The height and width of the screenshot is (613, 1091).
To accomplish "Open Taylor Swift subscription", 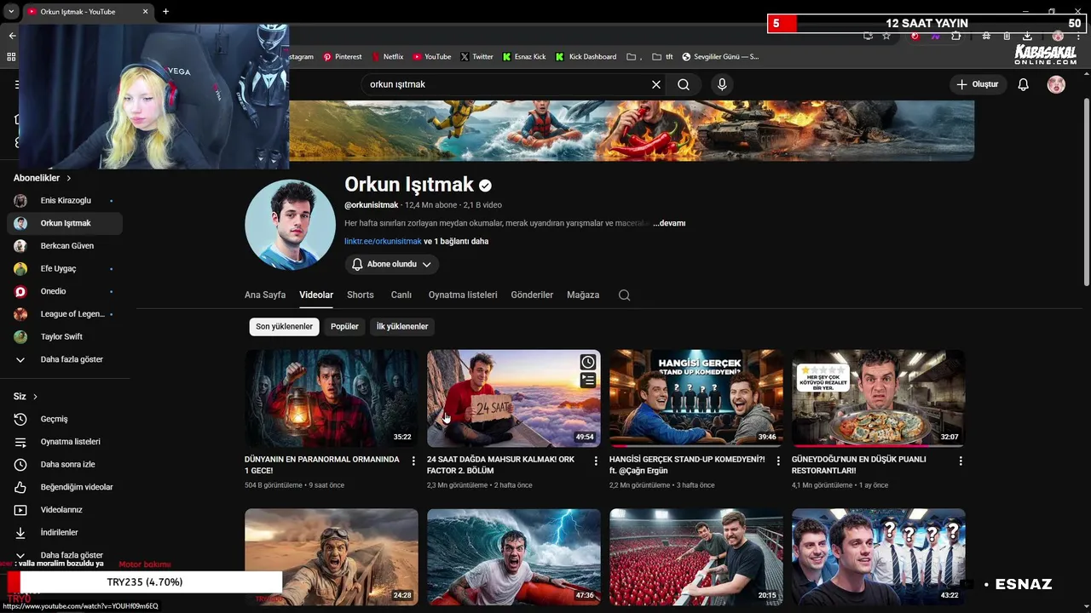I will click(x=65, y=336).
